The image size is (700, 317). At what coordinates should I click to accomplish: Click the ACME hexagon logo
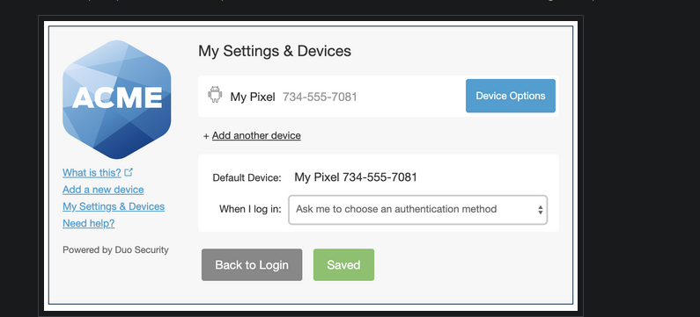[x=116, y=99]
